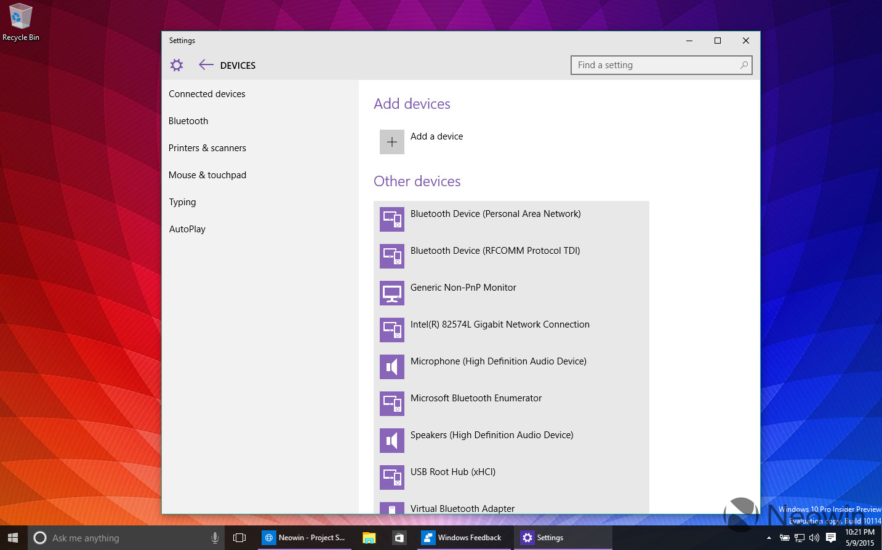This screenshot has height=550, width=882.
Task: Select Virtual Bluetooth Adapter text
Action: [462, 509]
